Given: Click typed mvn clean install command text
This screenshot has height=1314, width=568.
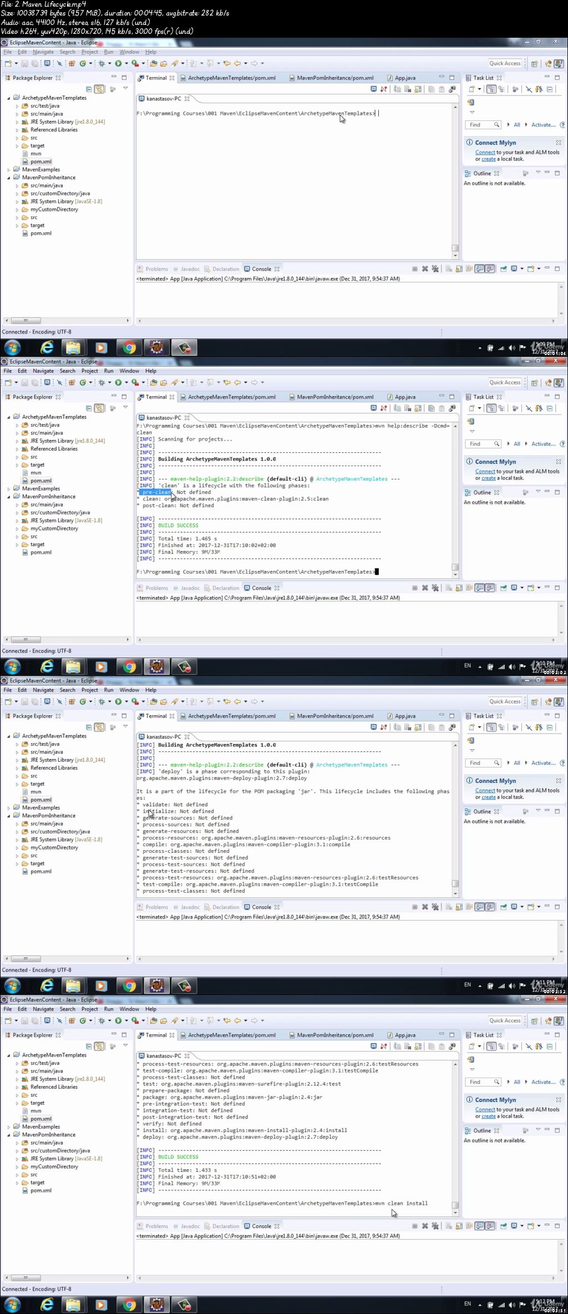Looking at the screenshot, I should (x=401, y=1204).
